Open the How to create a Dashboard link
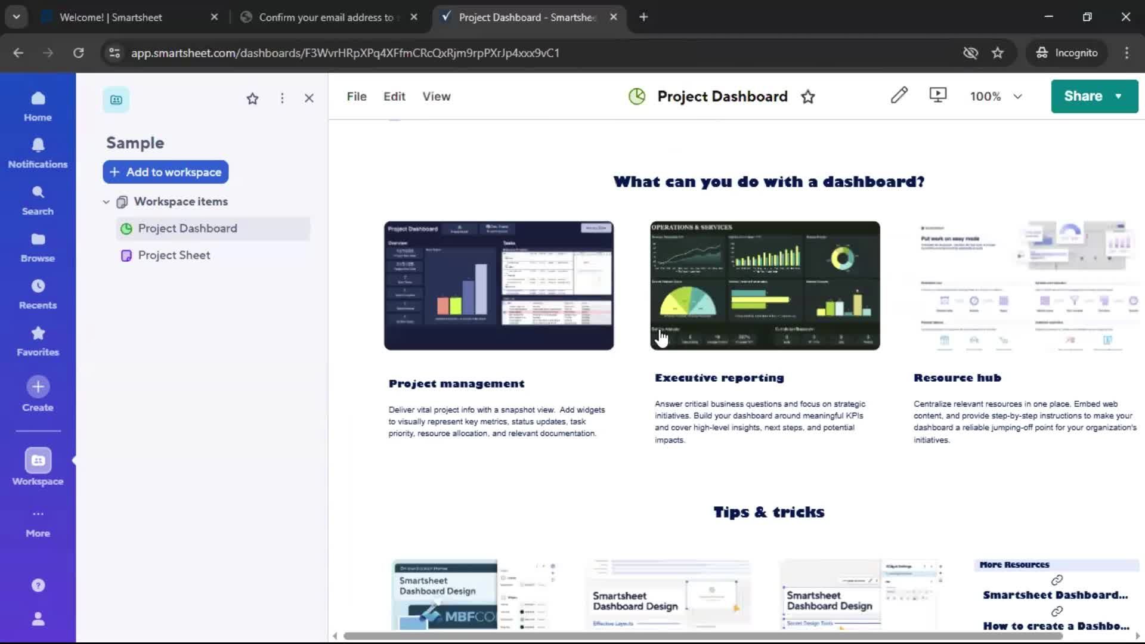Viewport: 1145px width, 644px height. pos(1055,626)
